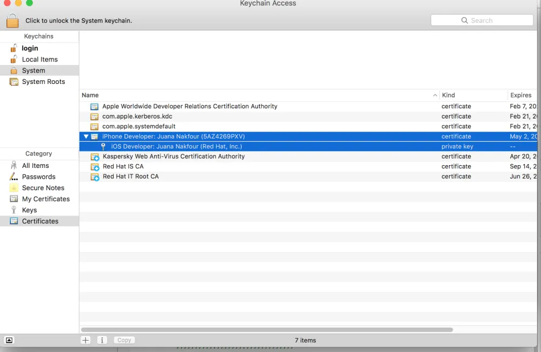Click the iPhone Developer certificate icon
Screen dimensions: 541x352
[94, 136]
